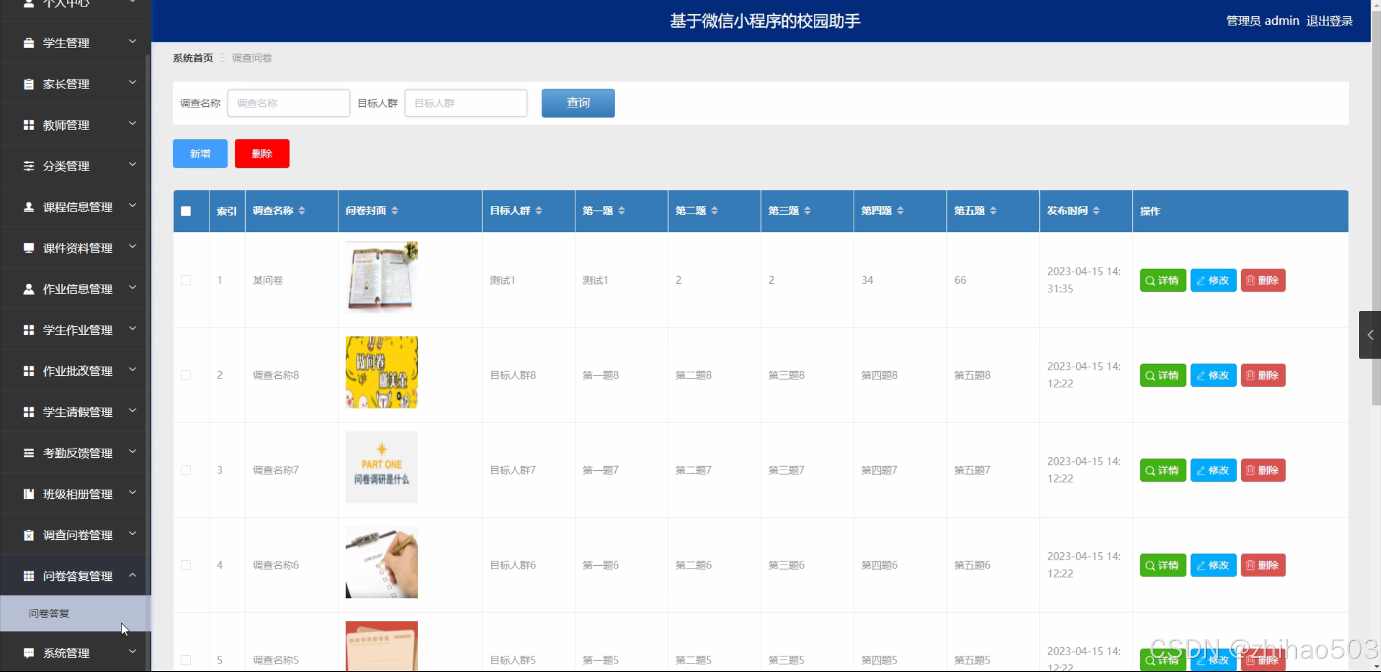
Task: Click the 考勤反馈管理 list icon
Action: 29,452
